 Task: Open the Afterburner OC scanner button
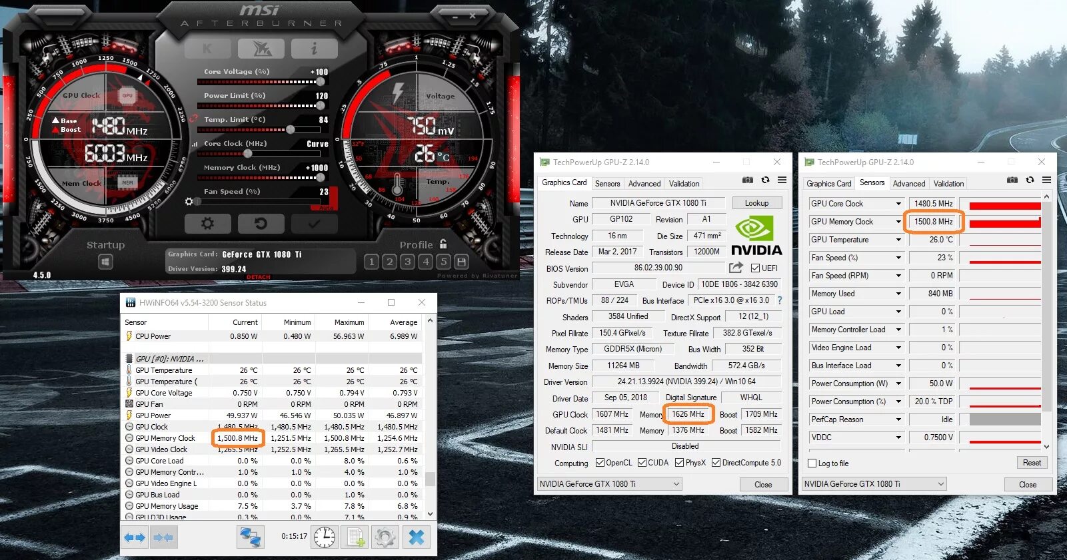point(261,48)
